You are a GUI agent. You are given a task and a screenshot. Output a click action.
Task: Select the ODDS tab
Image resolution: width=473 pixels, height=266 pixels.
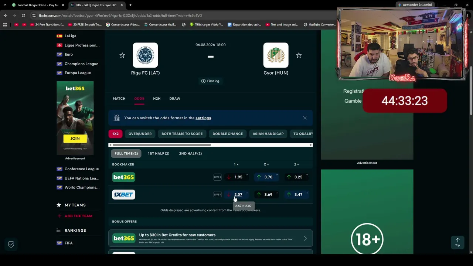tap(139, 99)
